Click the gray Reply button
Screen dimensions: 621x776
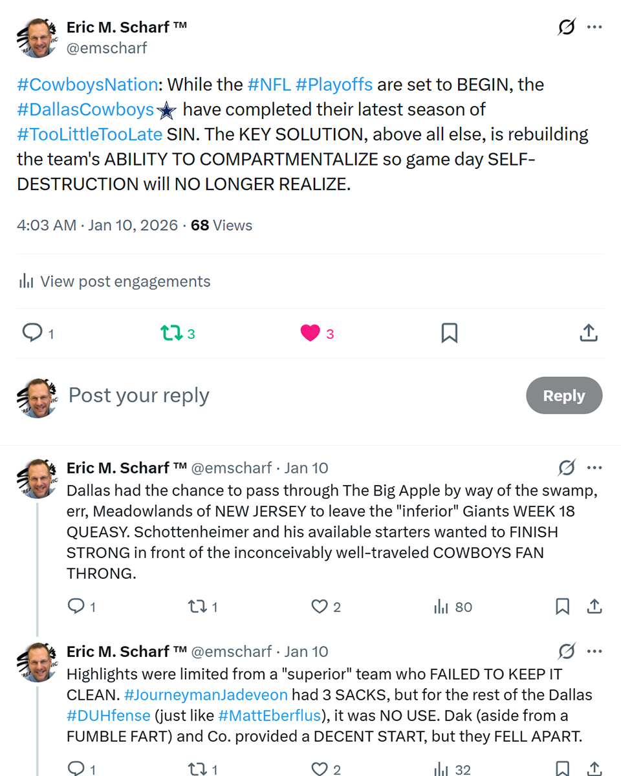click(x=563, y=396)
